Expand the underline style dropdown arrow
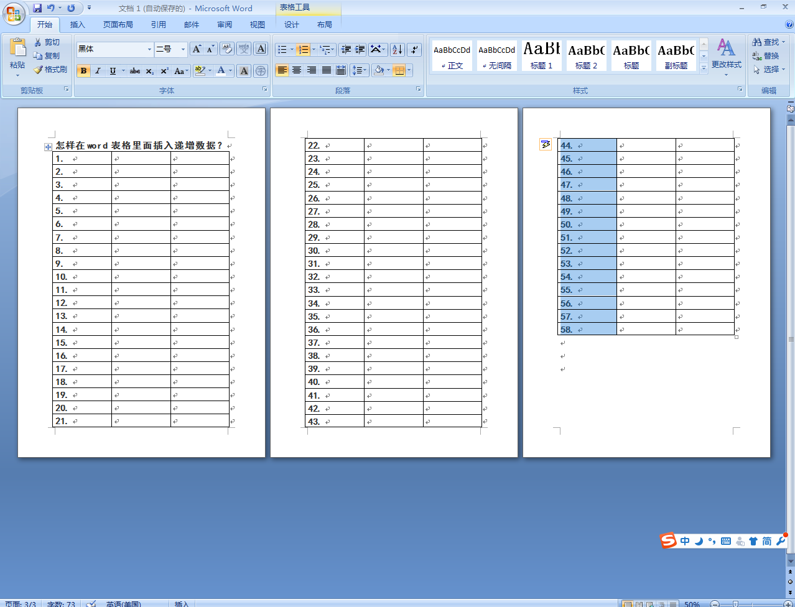This screenshot has width=795, height=607. coord(123,71)
